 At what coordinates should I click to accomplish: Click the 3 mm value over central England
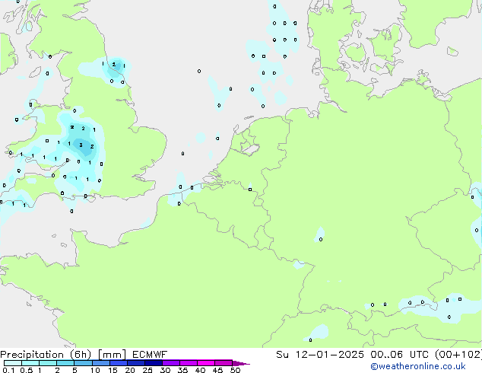pos(81,144)
